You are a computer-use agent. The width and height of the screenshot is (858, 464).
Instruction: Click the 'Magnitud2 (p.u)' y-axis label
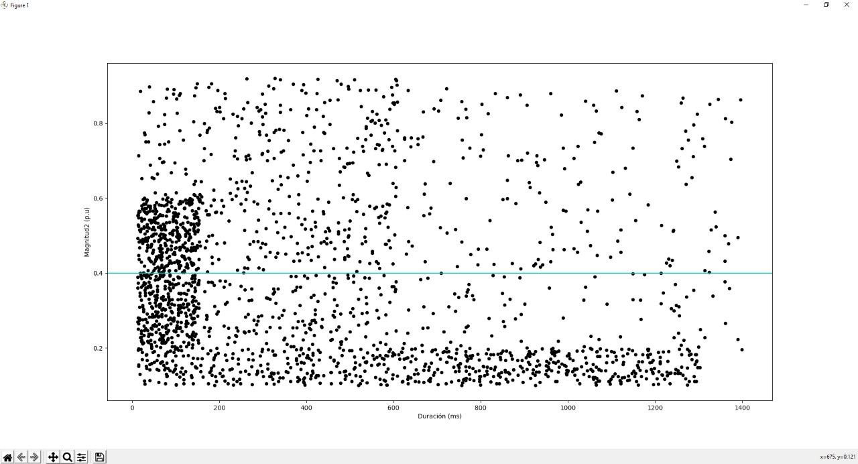pos(87,232)
